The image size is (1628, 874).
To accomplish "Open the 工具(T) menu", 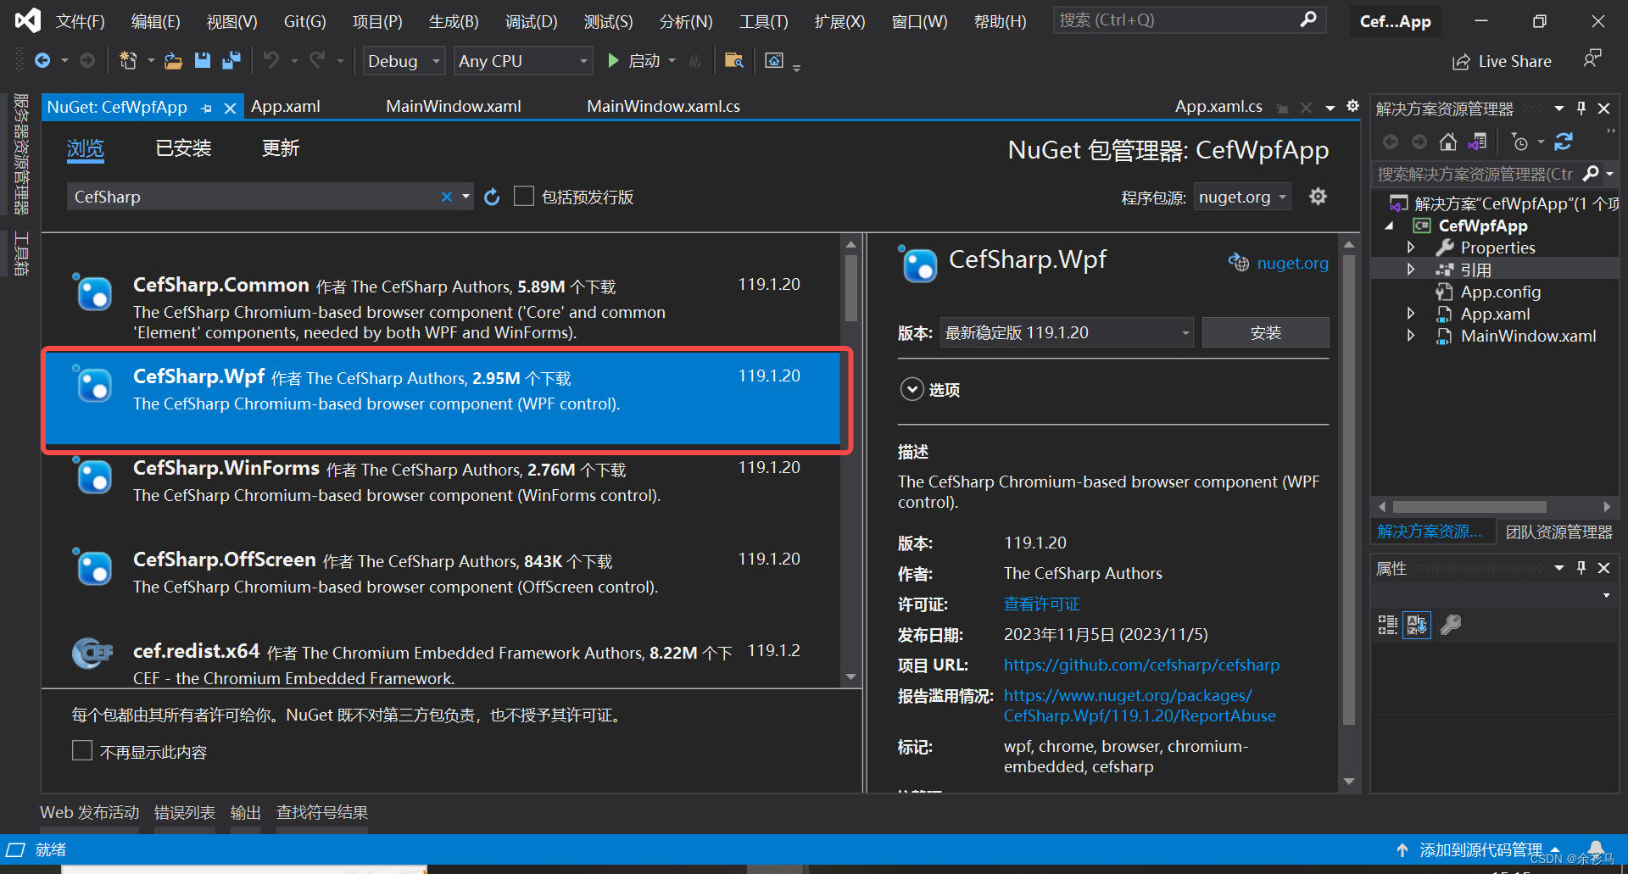I will pyautogui.click(x=761, y=21).
